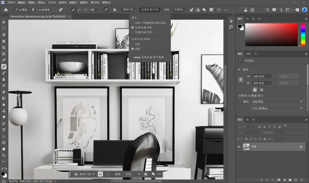Screen dimensions: 309x183
Task: Open the 滤镜(T) menu
Action: [73, 3]
